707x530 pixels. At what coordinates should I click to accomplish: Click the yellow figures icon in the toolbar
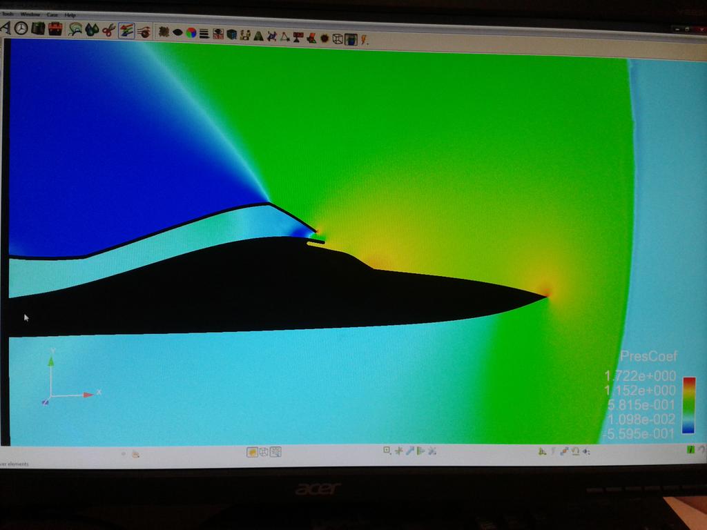[245, 35]
